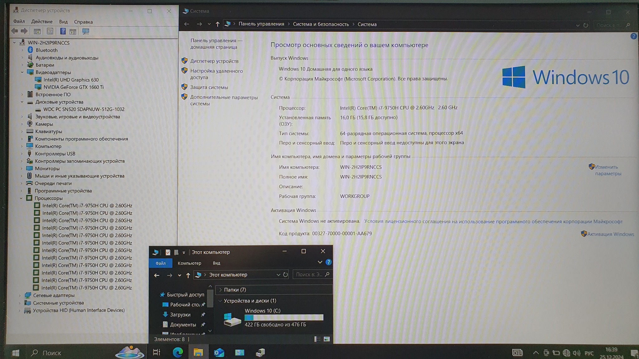Viewport: 639px width, 359px height.
Task: Click the back arrow in Device Manager toolbar
Action: coord(14,31)
